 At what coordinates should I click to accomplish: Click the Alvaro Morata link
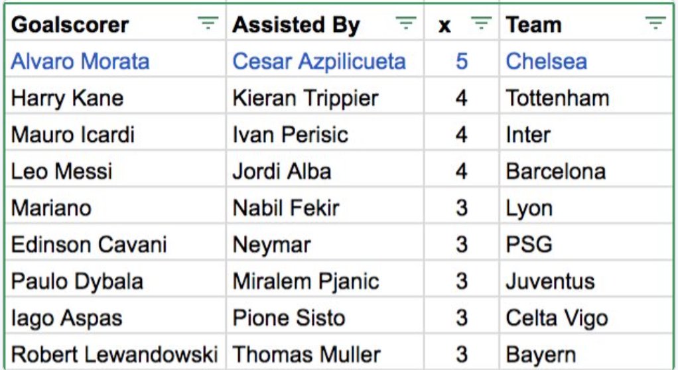(80, 61)
